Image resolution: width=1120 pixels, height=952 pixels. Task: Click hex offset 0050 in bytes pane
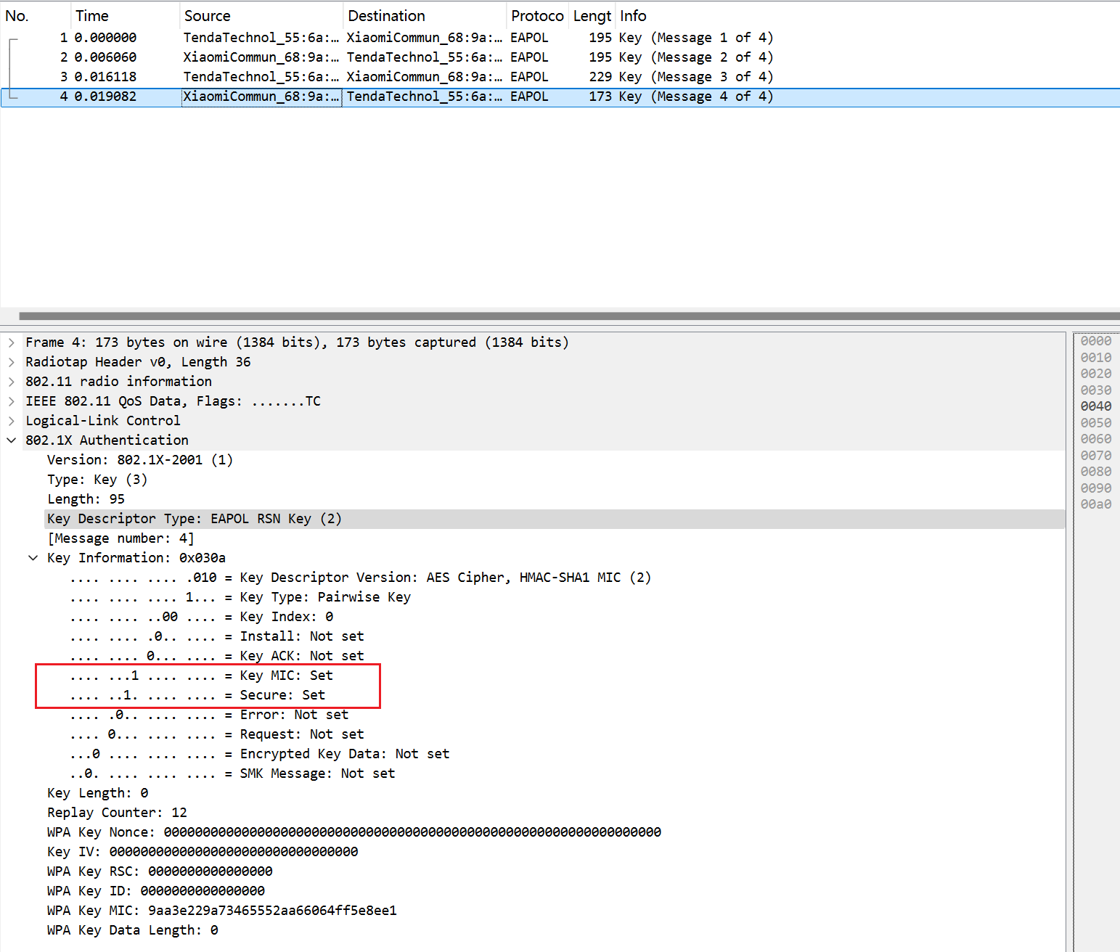(x=1095, y=423)
